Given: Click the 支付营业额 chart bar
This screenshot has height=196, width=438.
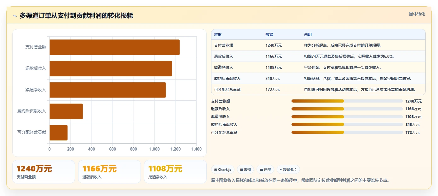Looking at the screenshot, I should click(x=115, y=47).
